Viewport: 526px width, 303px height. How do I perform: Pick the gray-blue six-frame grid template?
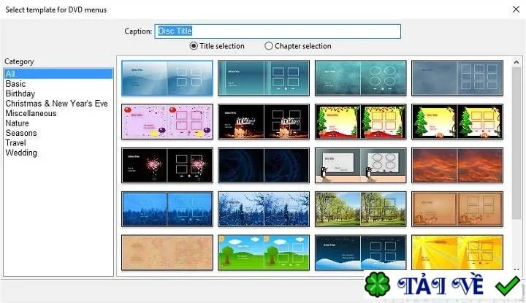click(457, 78)
